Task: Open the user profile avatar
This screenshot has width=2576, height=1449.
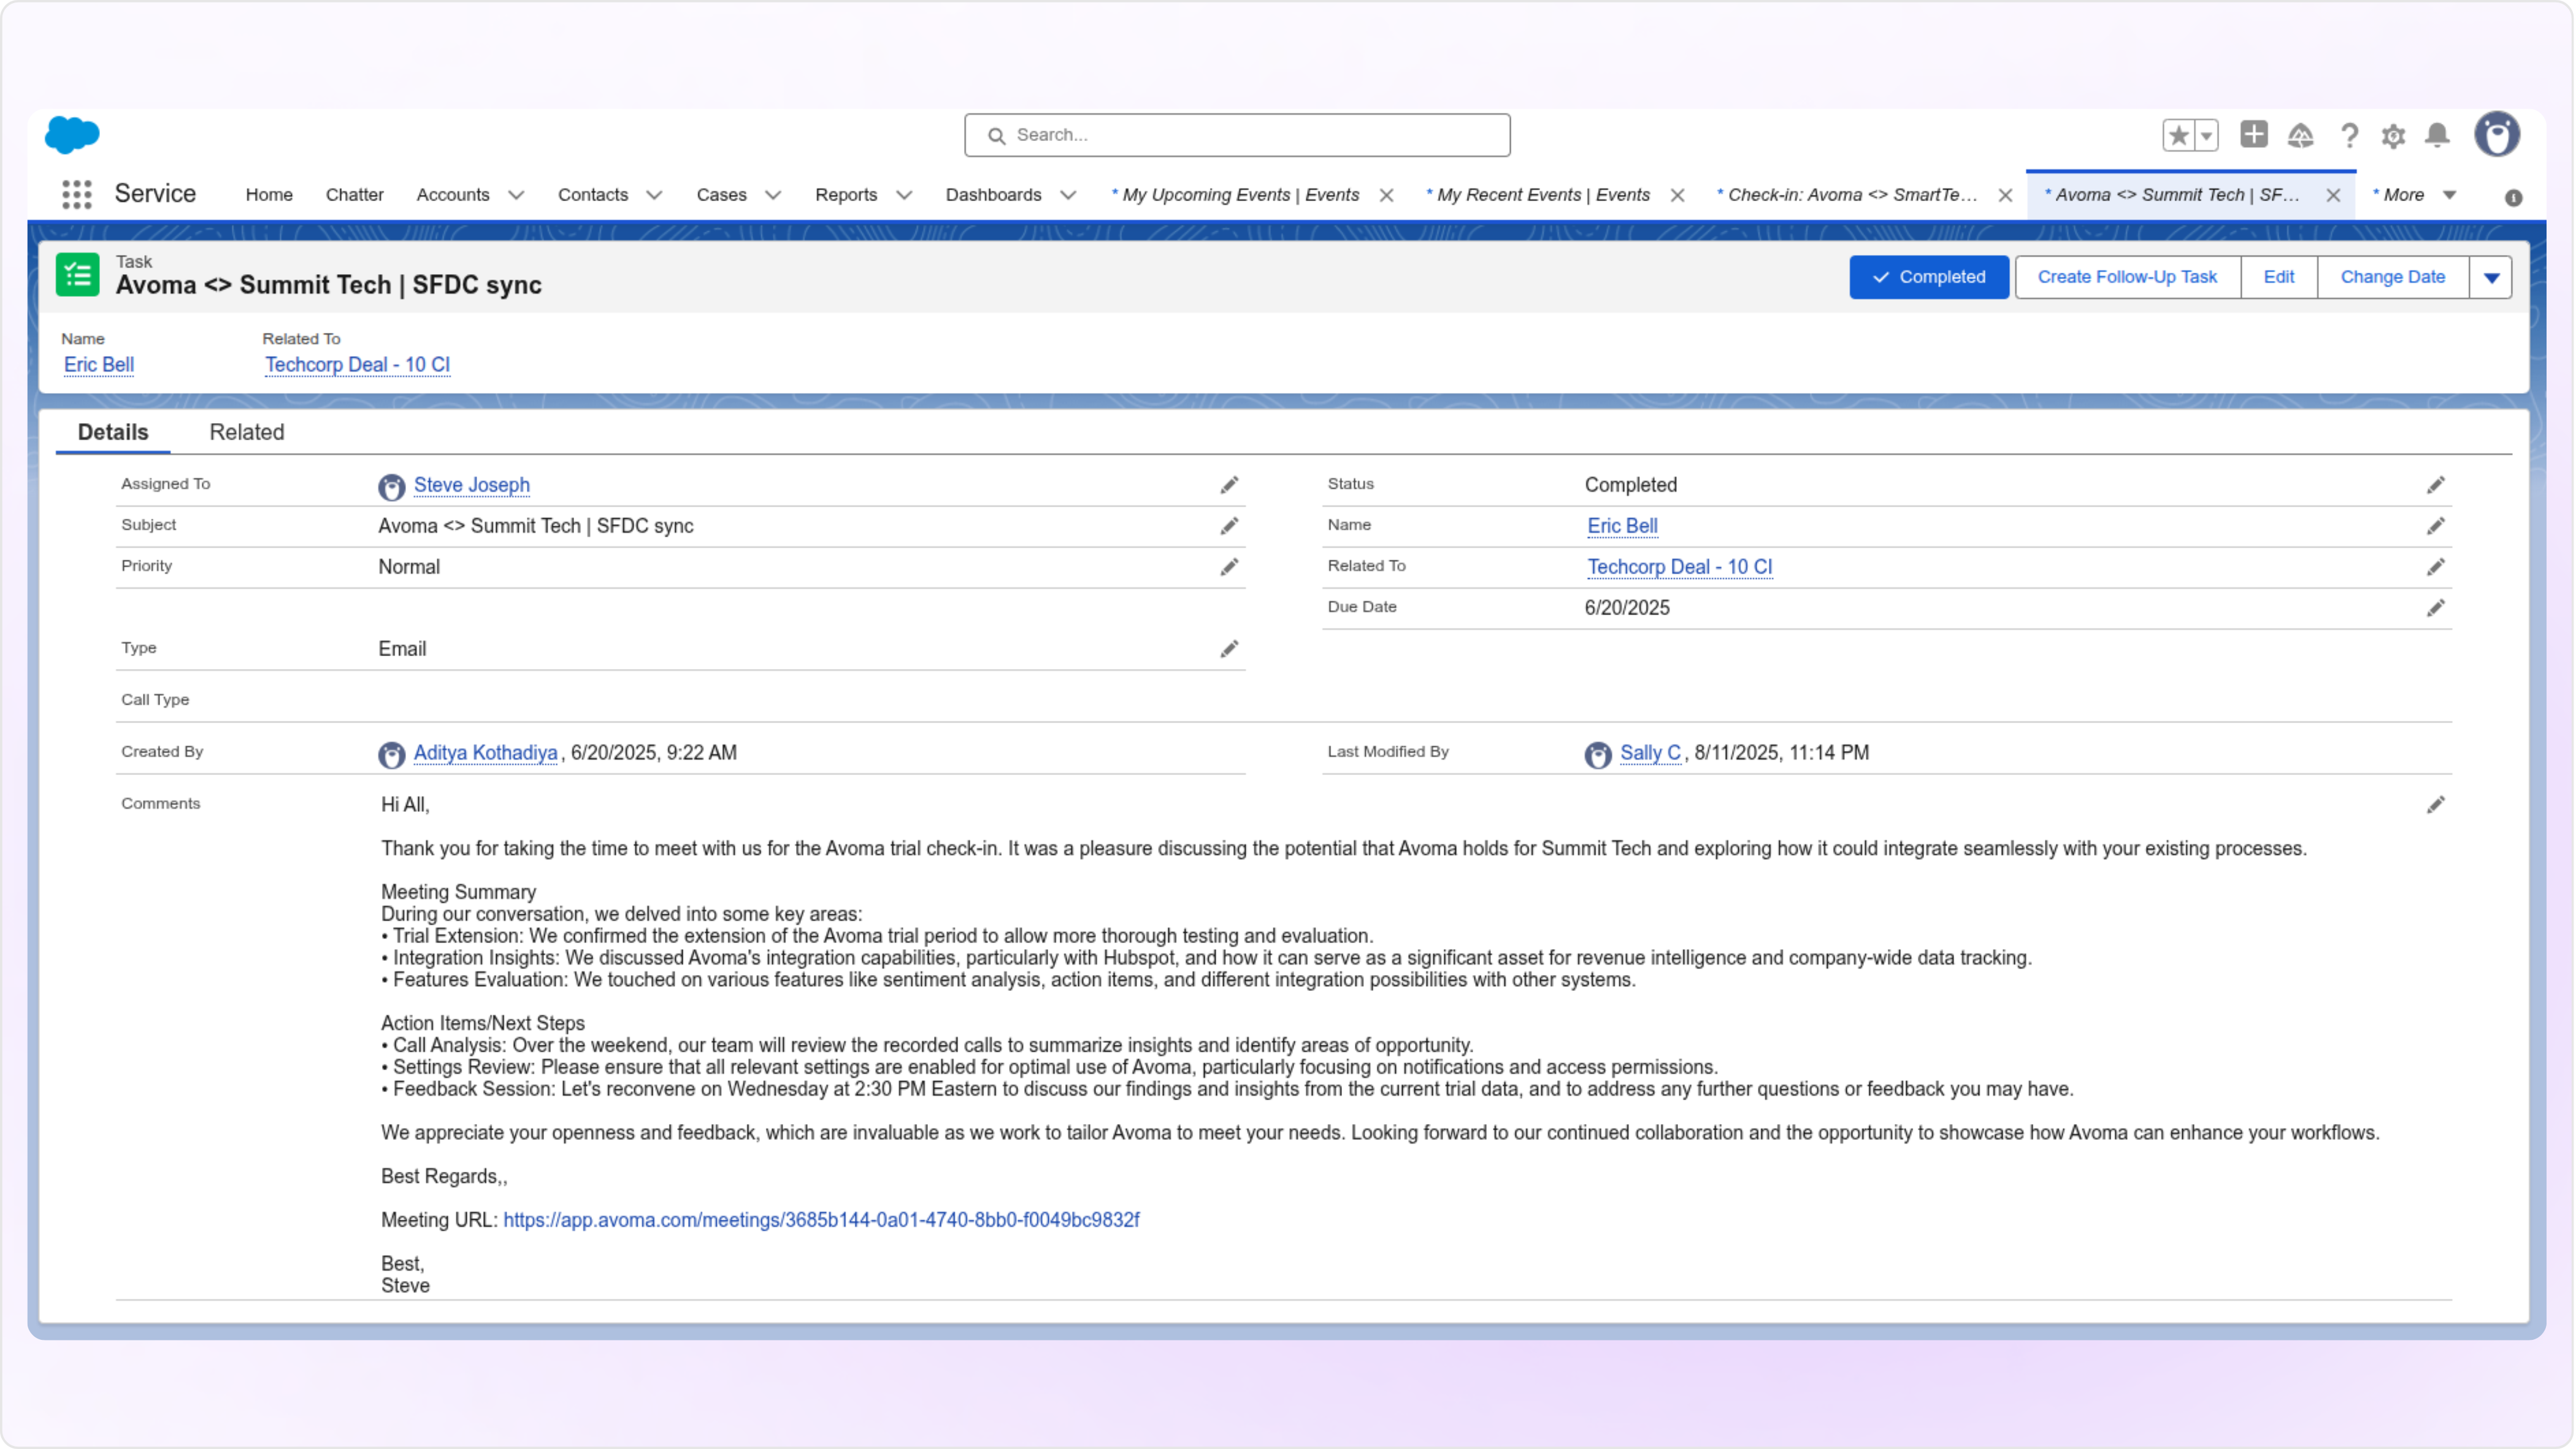Action: click(2497, 134)
